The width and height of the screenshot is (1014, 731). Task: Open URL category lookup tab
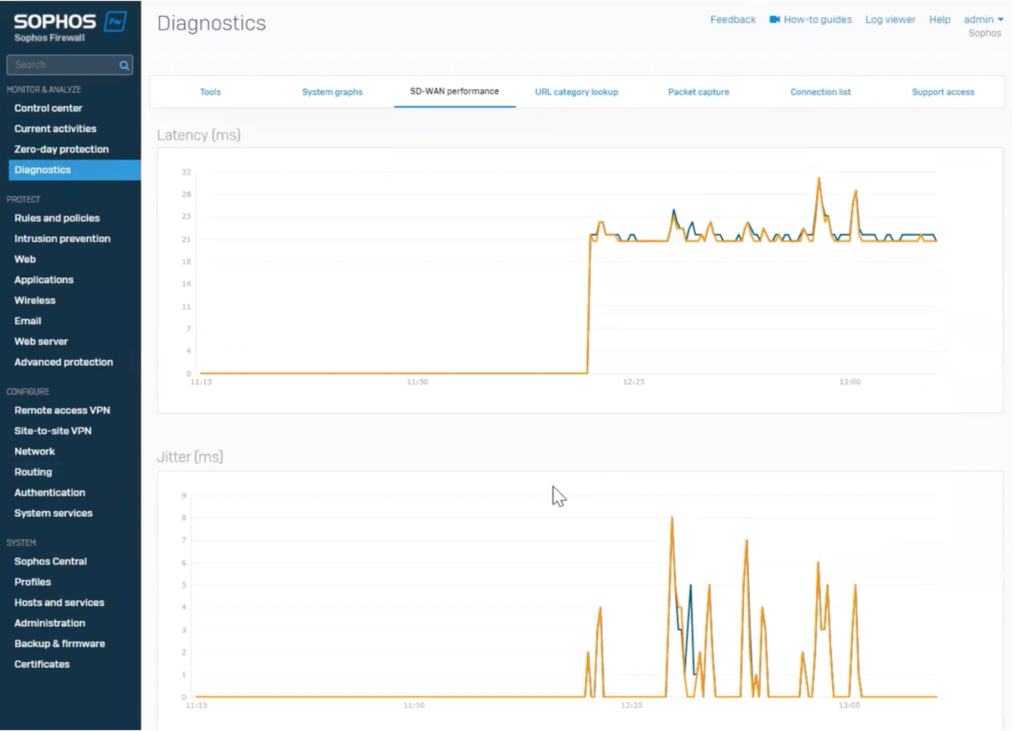[576, 92]
